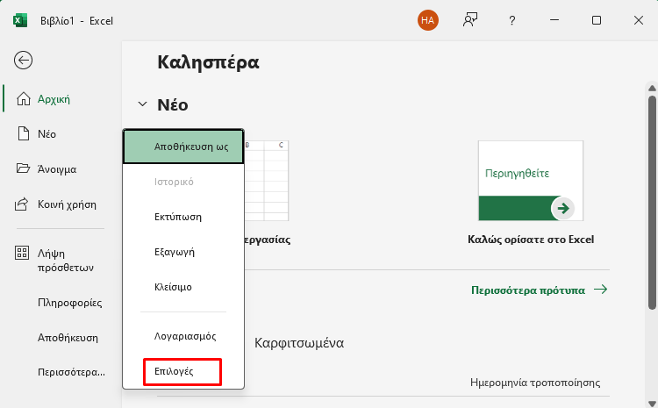Image resolution: width=658 pixels, height=408 pixels.
Task: Open the Περιηγηθείτε tour template
Action: [x=531, y=181]
